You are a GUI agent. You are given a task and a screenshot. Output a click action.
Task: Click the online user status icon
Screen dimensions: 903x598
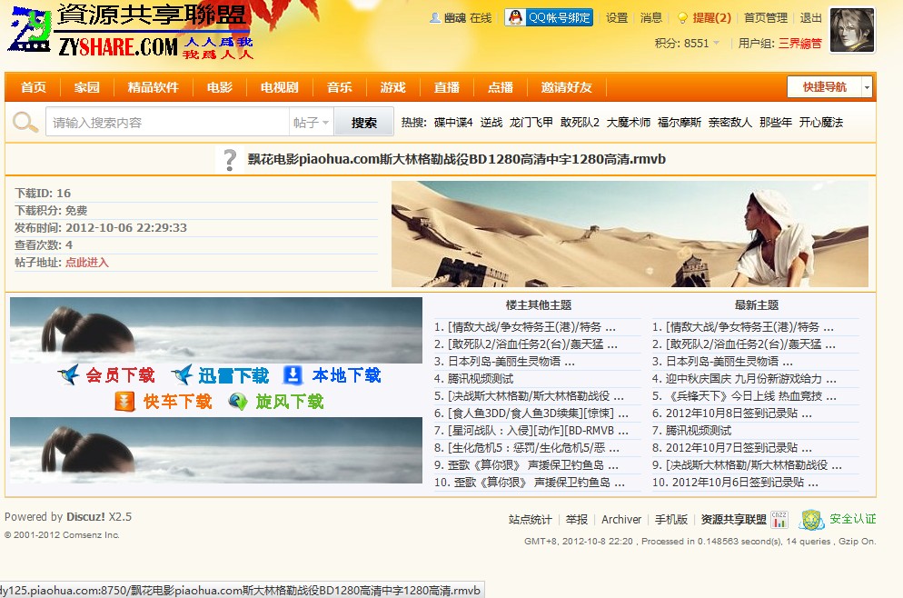pos(435,18)
